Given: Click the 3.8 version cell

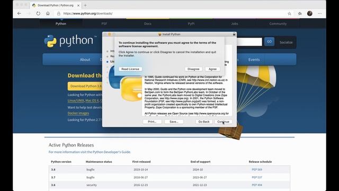Looking at the screenshot, I should point(53,170).
